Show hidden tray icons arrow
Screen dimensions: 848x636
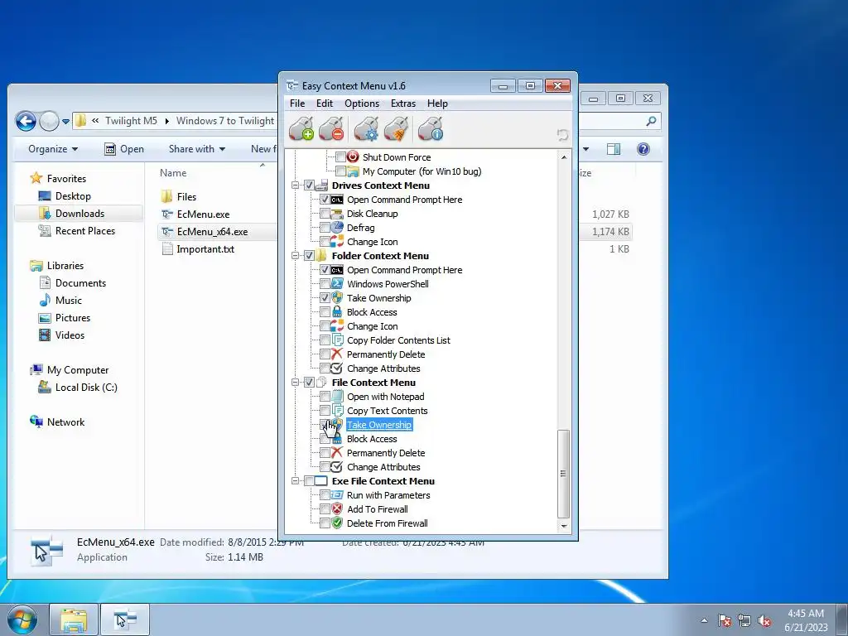point(704,620)
